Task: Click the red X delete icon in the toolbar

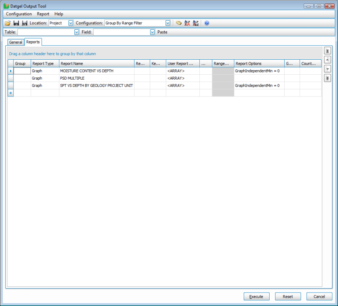Action: point(187,23)
